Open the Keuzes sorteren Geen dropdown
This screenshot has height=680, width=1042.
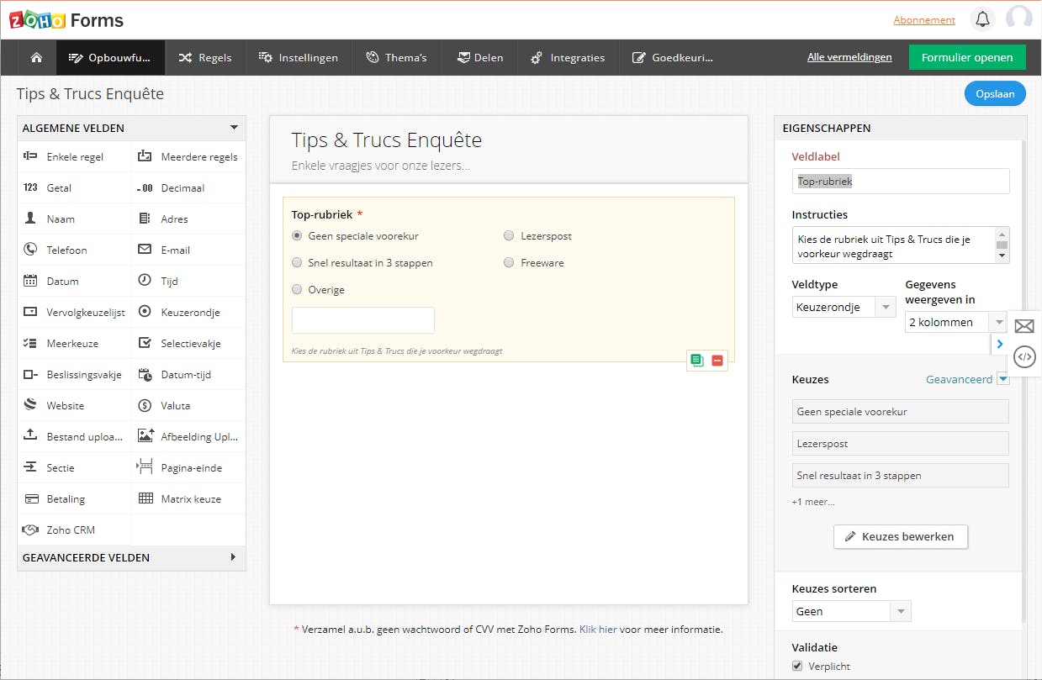tap(851, 611)
